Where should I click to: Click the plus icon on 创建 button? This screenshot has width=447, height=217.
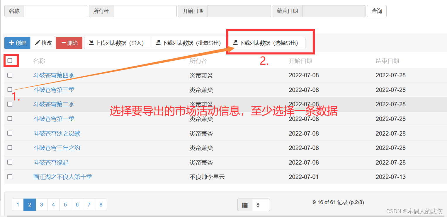[x=12, y=43]
